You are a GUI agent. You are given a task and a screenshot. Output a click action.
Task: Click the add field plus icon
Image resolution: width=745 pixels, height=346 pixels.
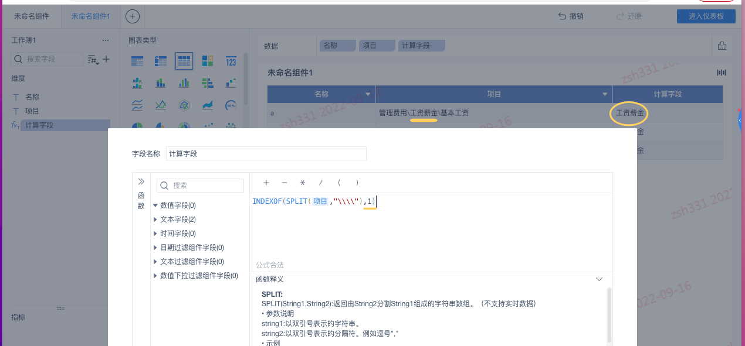(x=106, y=59)
